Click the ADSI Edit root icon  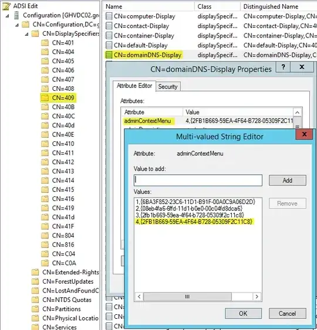(x=6, y=6)
